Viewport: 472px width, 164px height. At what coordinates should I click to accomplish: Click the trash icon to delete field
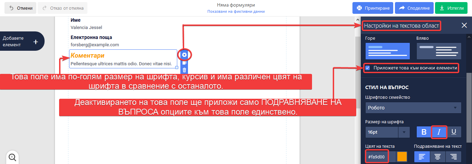[x=185, y=70]
